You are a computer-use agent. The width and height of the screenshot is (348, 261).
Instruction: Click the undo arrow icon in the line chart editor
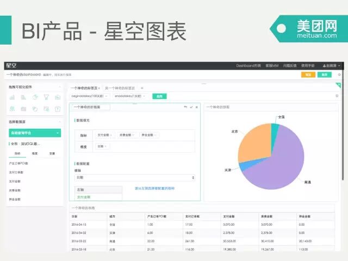(x=185, y=107)
